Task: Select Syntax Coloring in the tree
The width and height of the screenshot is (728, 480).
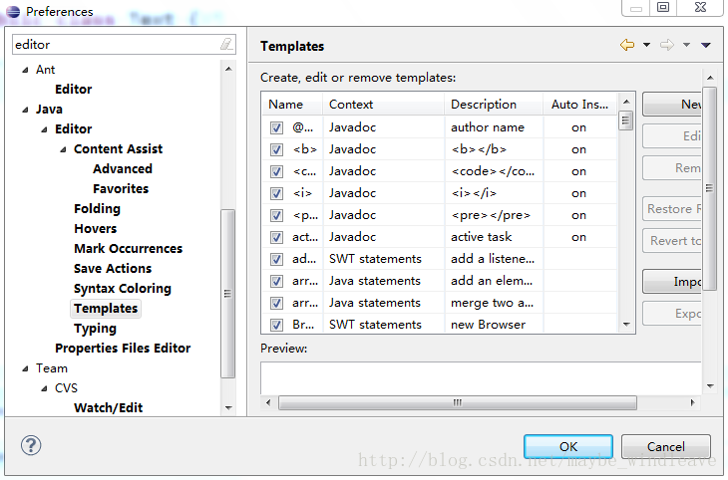Action: coord(122,289)
